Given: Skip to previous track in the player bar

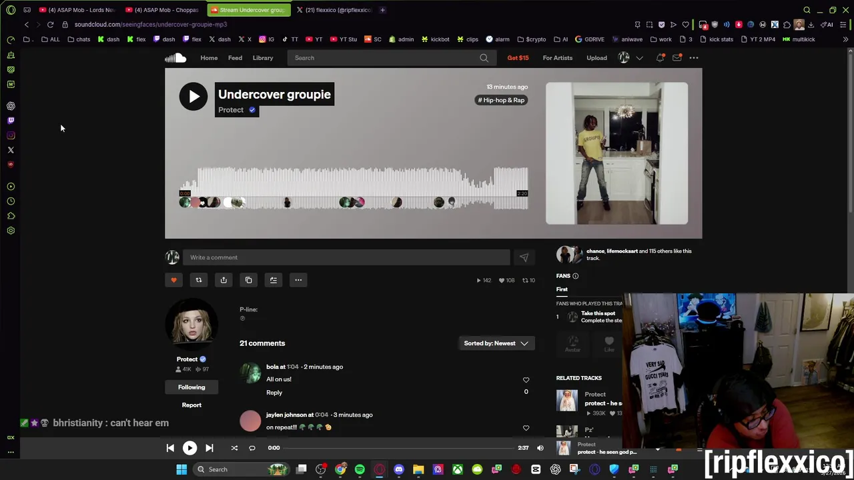Looking at the screenshot, I should 170,448.
